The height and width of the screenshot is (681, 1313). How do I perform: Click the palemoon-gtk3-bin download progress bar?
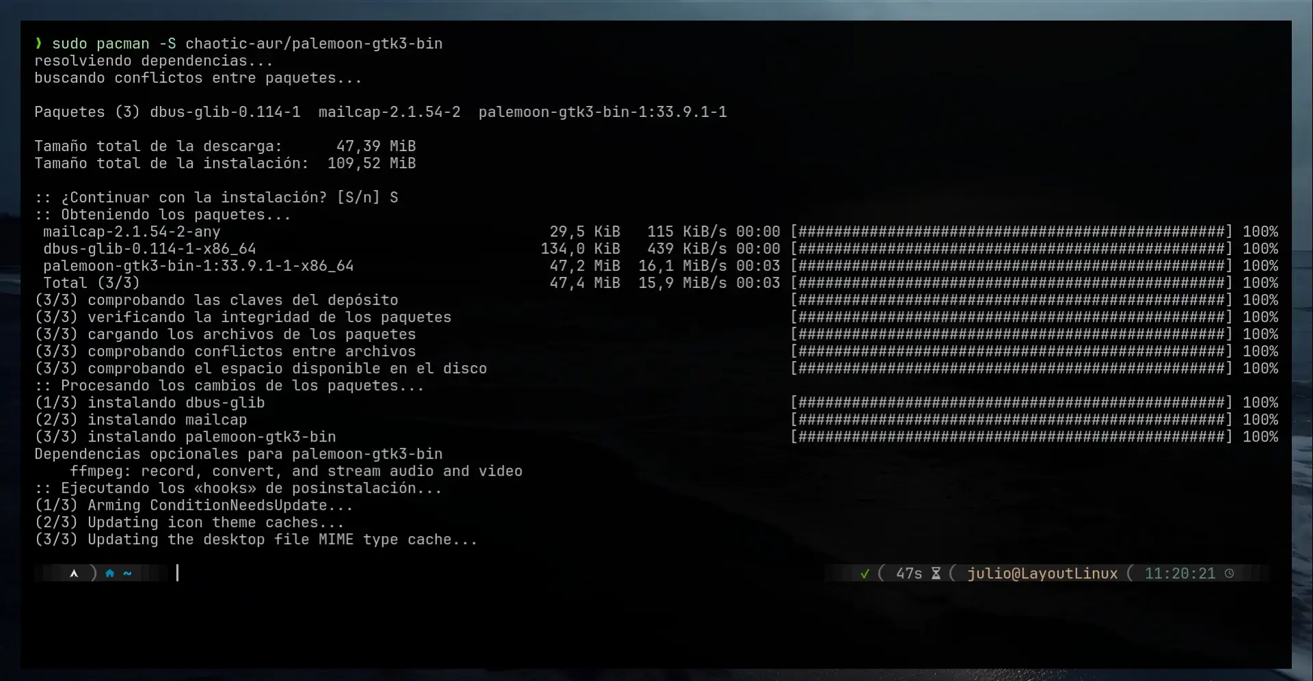point(1012,265)
